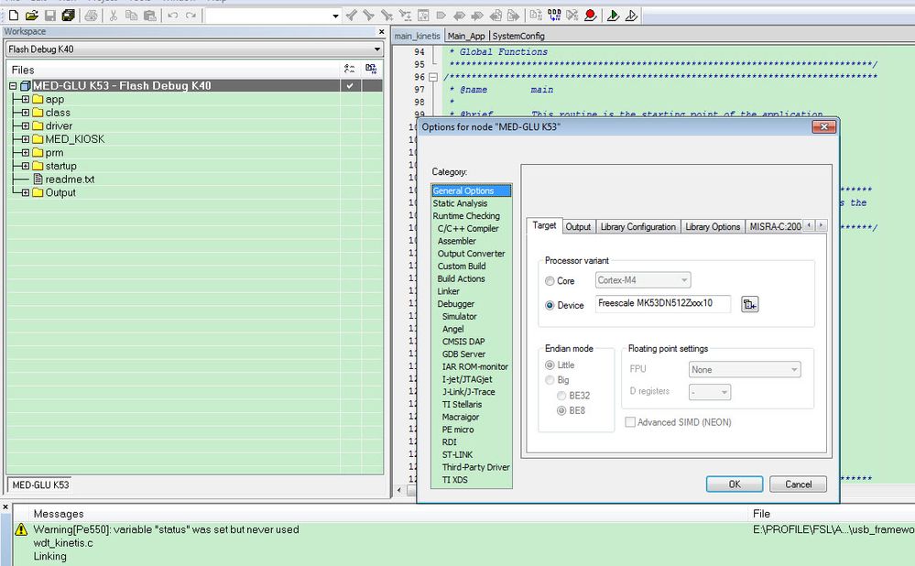
Task: Toggle a bookmark with the toolbar icon
Action: point(441,16)
